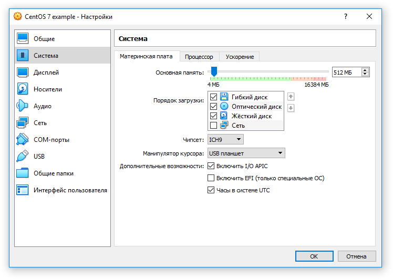Switch to the Процессор tab

tap(199, 57)
